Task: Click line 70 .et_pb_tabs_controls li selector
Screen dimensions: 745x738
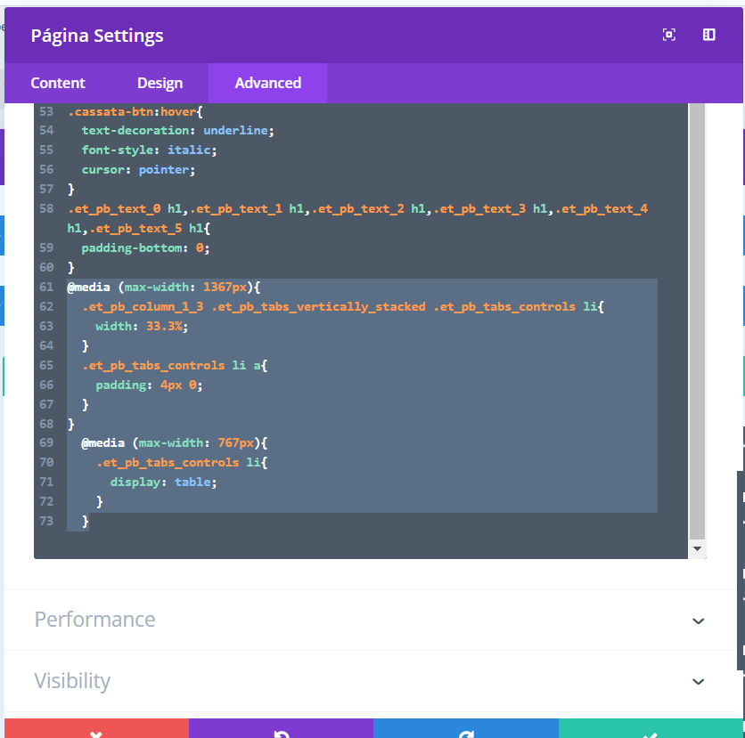Action: [182, 462]
